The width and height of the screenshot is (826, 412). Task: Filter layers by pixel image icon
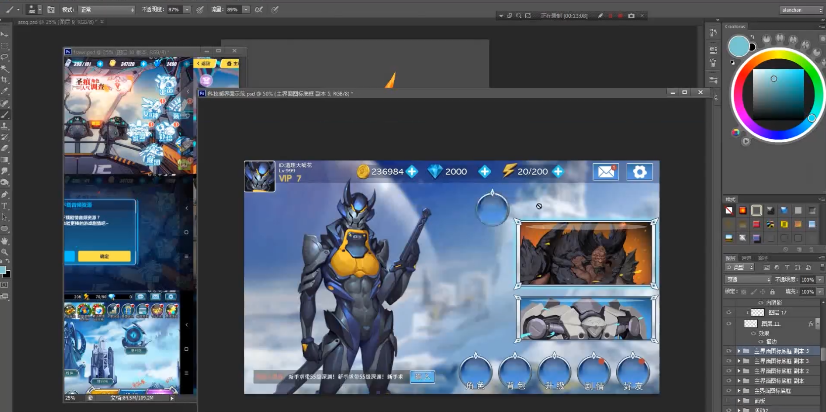766,267
